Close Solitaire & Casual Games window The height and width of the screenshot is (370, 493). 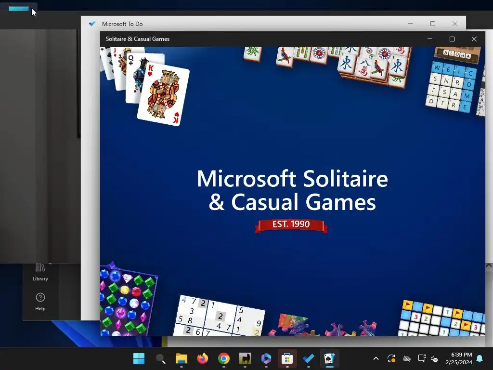[x=474, y=39]
